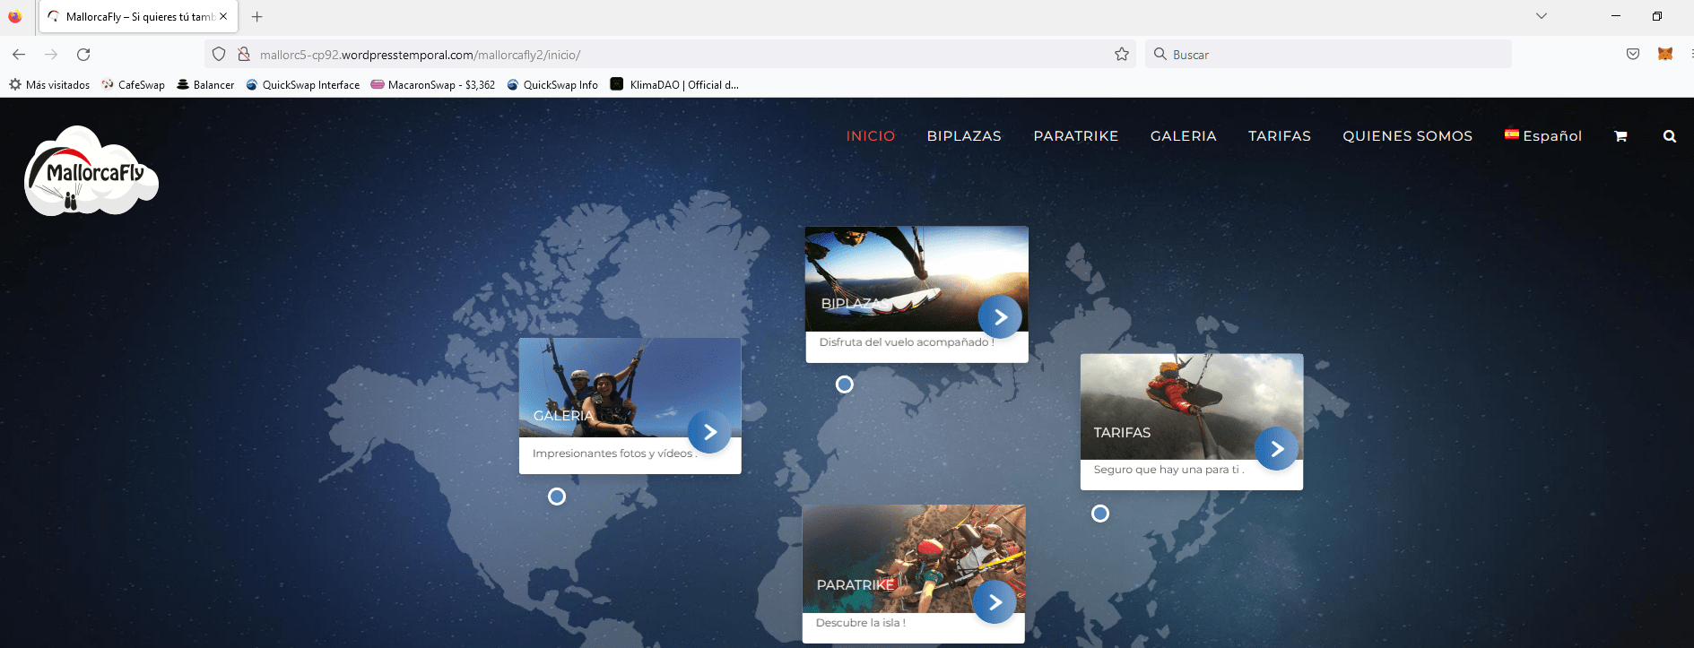Open the site search magnifier icon
Viewport: 1694px width, 648px height.
1669,136
